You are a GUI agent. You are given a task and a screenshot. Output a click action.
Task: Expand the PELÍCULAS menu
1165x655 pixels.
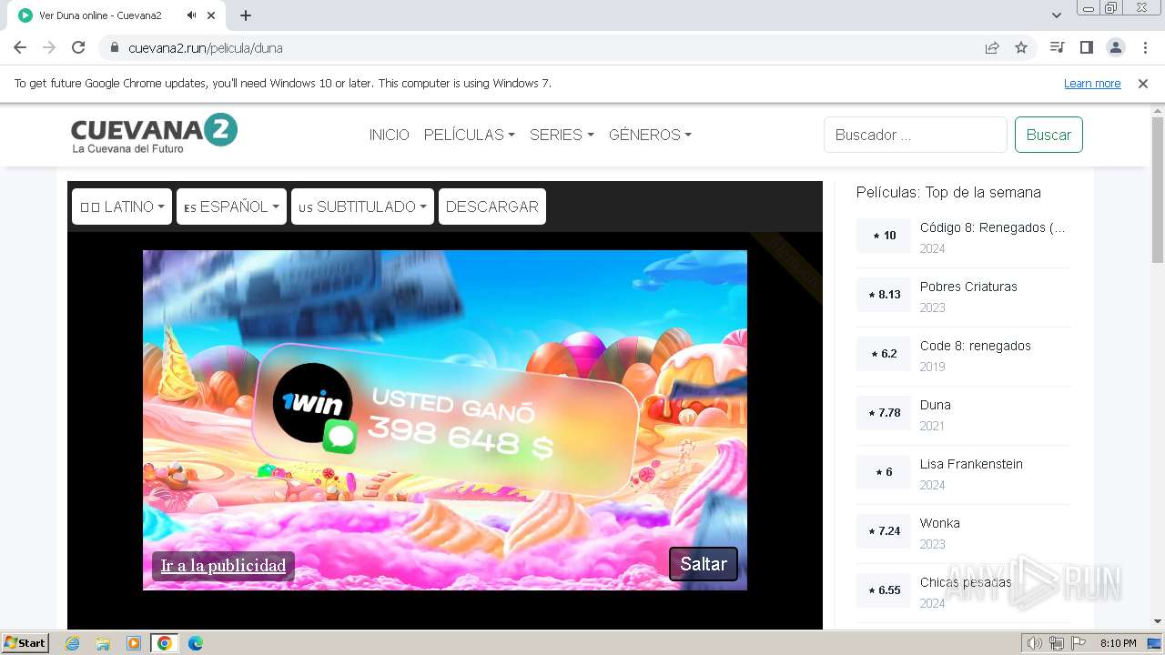click(470, 135)
